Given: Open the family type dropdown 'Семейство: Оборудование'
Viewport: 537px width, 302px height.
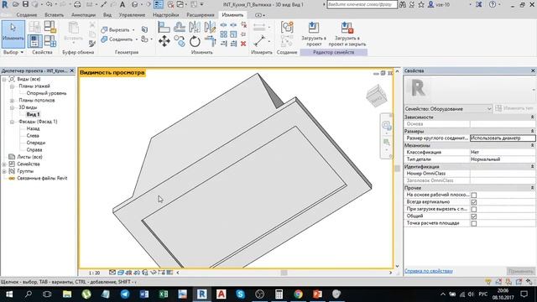Looking at the screenshot, I should pos(448,108).
